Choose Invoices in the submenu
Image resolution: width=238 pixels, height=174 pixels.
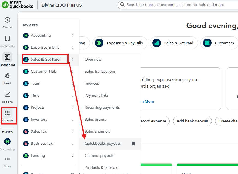point(110,83)
